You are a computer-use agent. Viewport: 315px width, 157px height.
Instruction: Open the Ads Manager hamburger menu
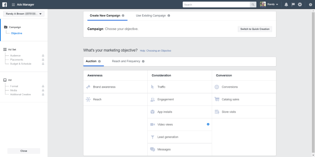pos(13,5)
